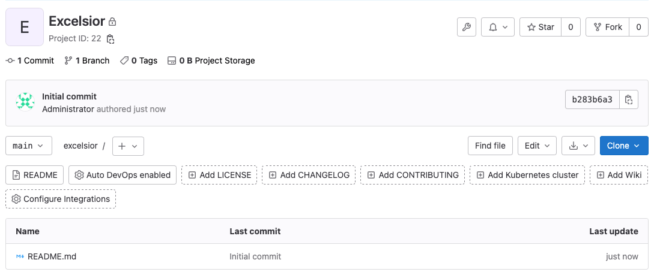Open the plus add-file dropdown
This screenshot has height=278, width=657.
click(128, 146)
